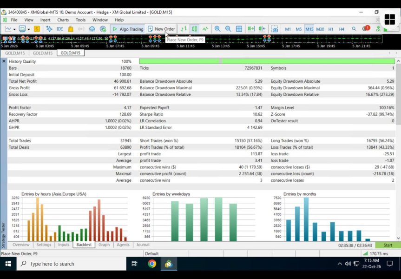This screenshot has height=279, width=401.
Task: Click the Windows Start button
Action: coord(8,264)
